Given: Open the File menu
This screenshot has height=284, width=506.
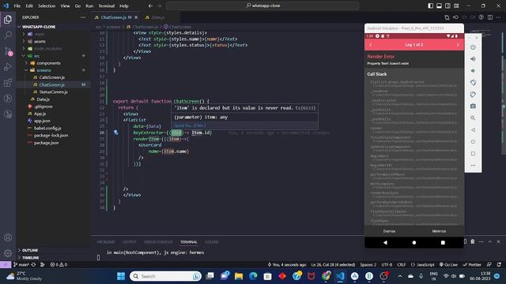Looking at the screenshot, I should click(17, 6).
